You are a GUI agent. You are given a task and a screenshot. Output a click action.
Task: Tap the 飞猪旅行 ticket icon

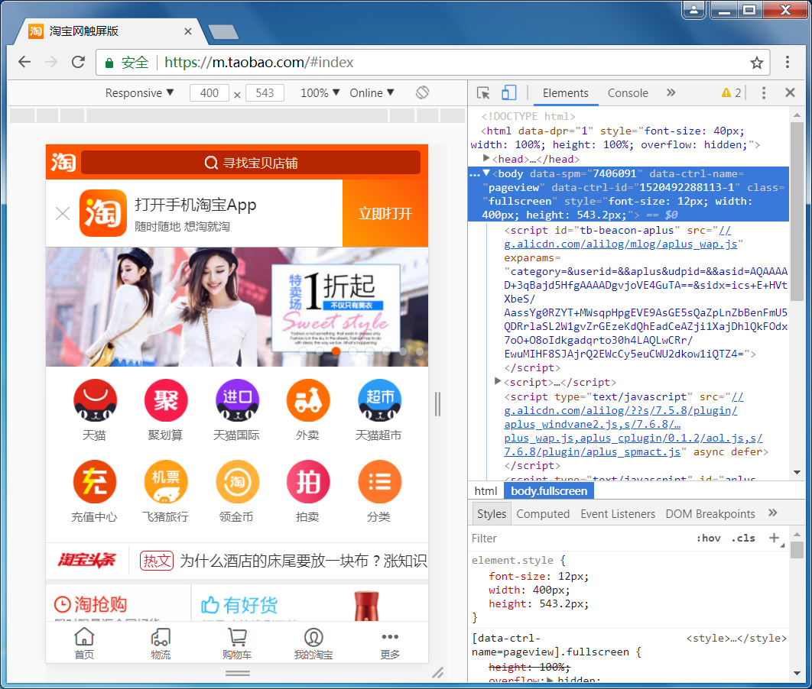tap(165, 481)
